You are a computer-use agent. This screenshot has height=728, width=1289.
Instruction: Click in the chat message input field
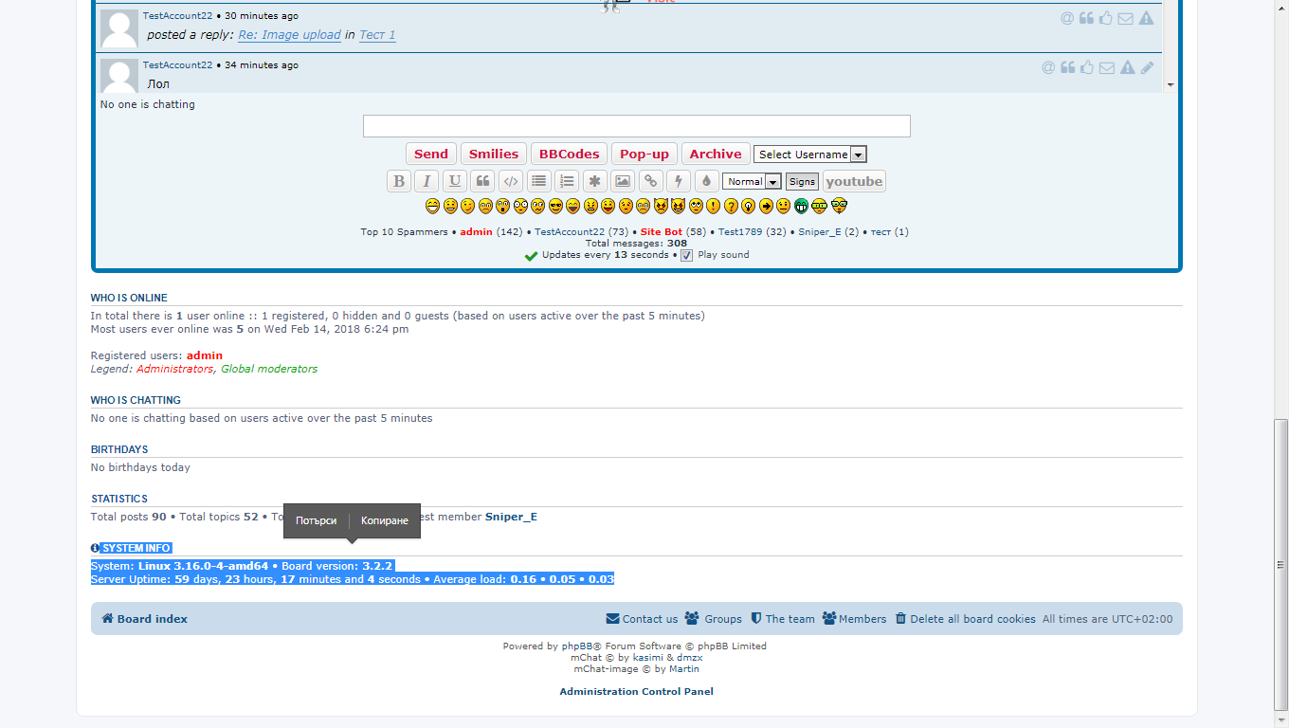coord(636,126)
